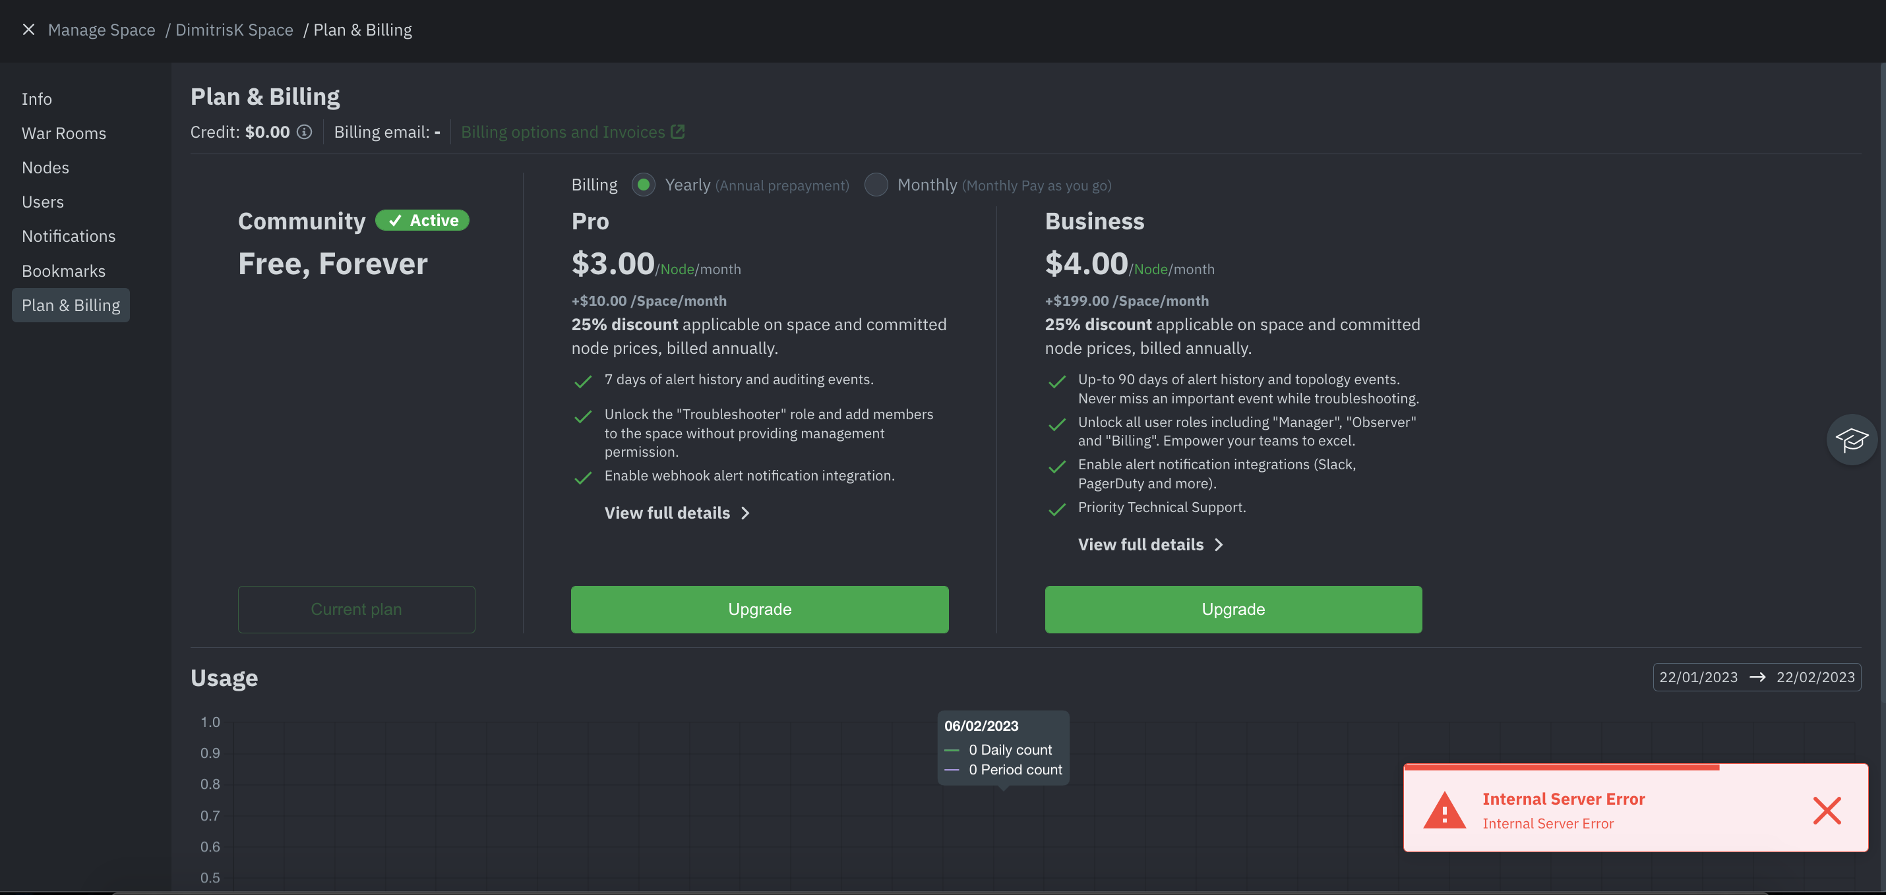Screen dimensions: 1886x895
Task: Open War Rooms in sidebar
Action: [64, 133]
